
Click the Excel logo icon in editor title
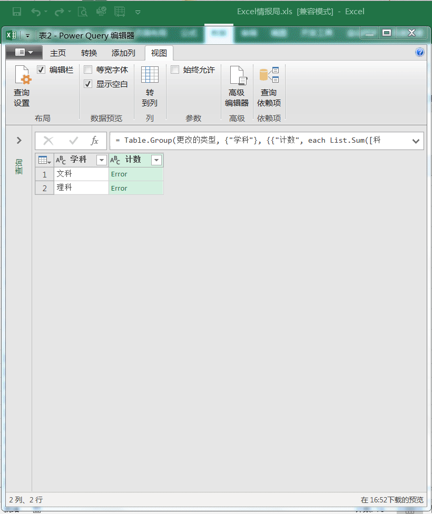[11, 35]
